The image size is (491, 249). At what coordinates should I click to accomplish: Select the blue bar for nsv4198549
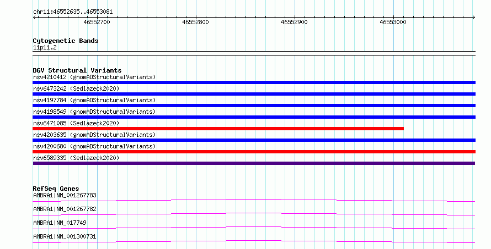(254, 117)
